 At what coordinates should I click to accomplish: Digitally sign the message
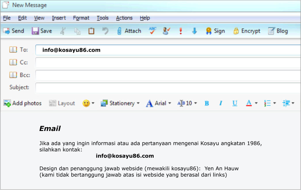pyautogui.click(x=215, y=31)
